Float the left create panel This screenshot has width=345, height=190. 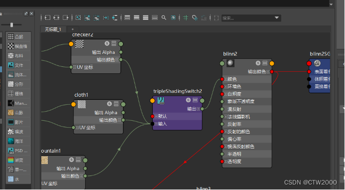coord(26,13)
